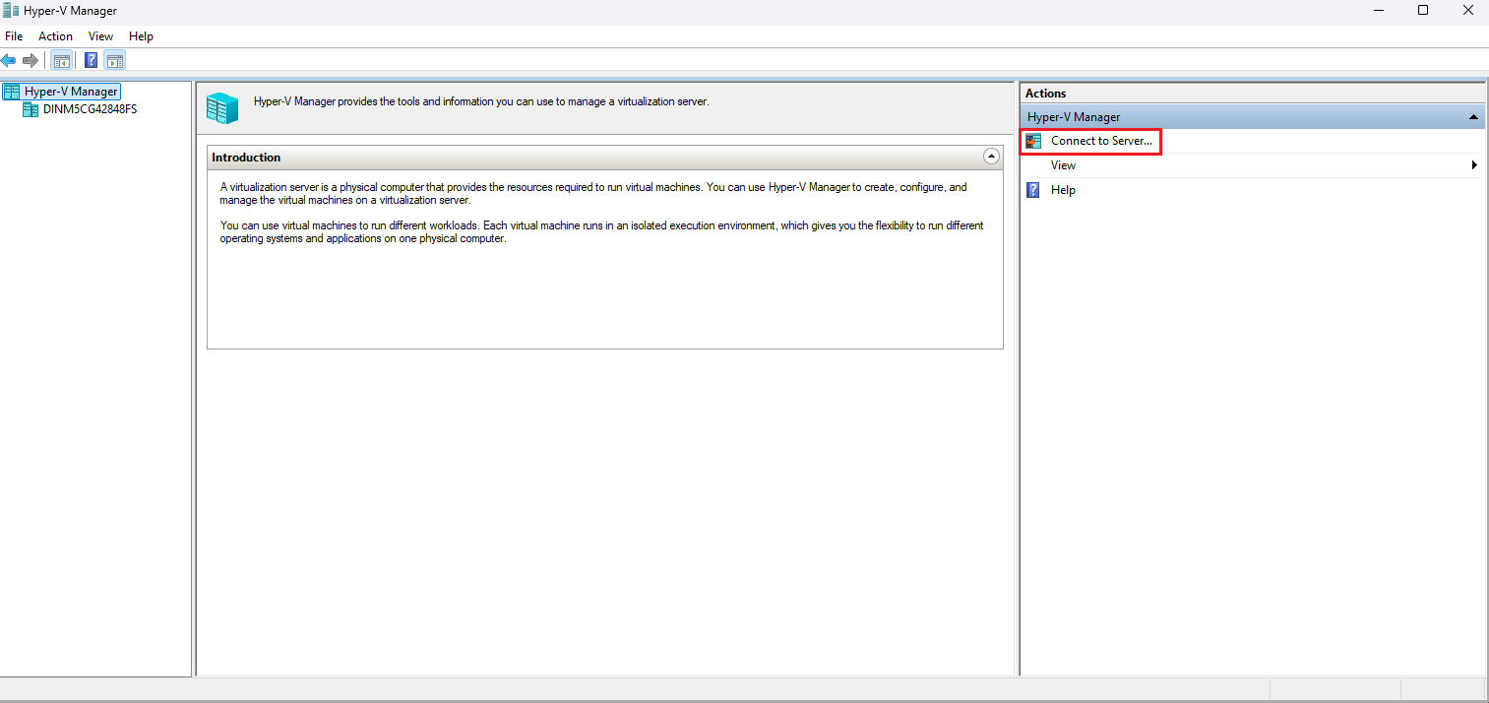1489x703 pixels.
Task: Open the Action menu
Action: click(55, 36)
